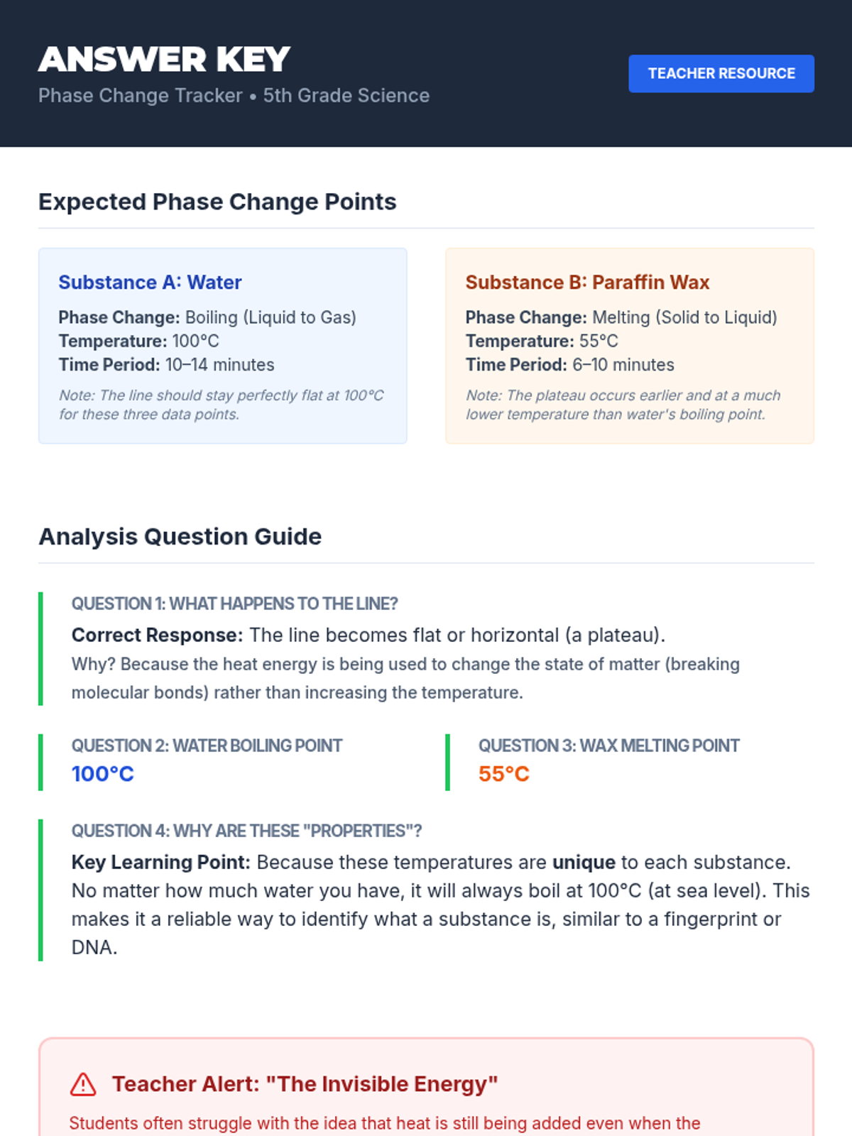Click the Teacher Alert Invisible Energy heading
The image size is (852, 1136).
pyautogui.click(x=305, y=1084)
